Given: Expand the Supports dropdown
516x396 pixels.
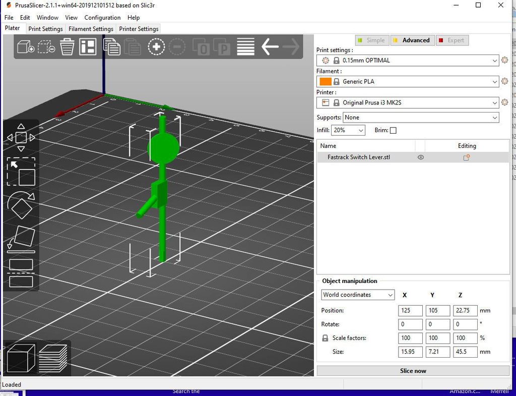Looking at the screenshot, I should click(421, 118).
